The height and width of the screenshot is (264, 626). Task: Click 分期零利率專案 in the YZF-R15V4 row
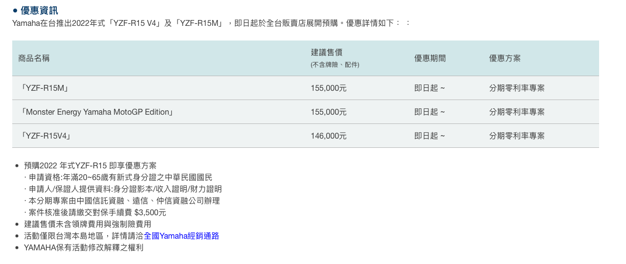(517, 136)
